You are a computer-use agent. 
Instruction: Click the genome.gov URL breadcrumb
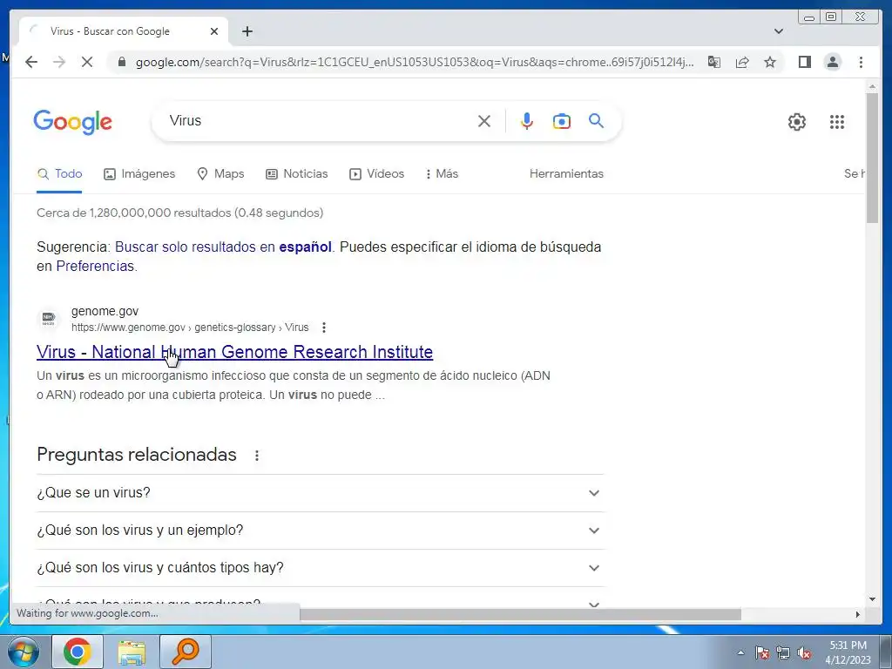[x=190, y=328]
